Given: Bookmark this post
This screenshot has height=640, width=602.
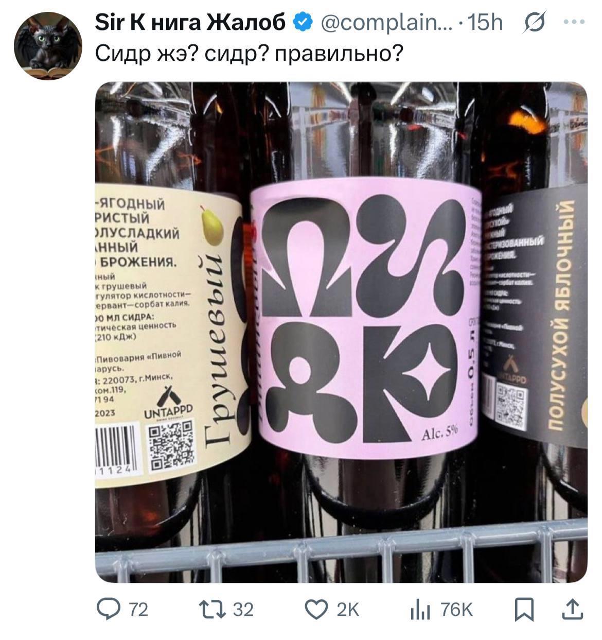Looking at the screenshot, I should click(x=524, y=610).
